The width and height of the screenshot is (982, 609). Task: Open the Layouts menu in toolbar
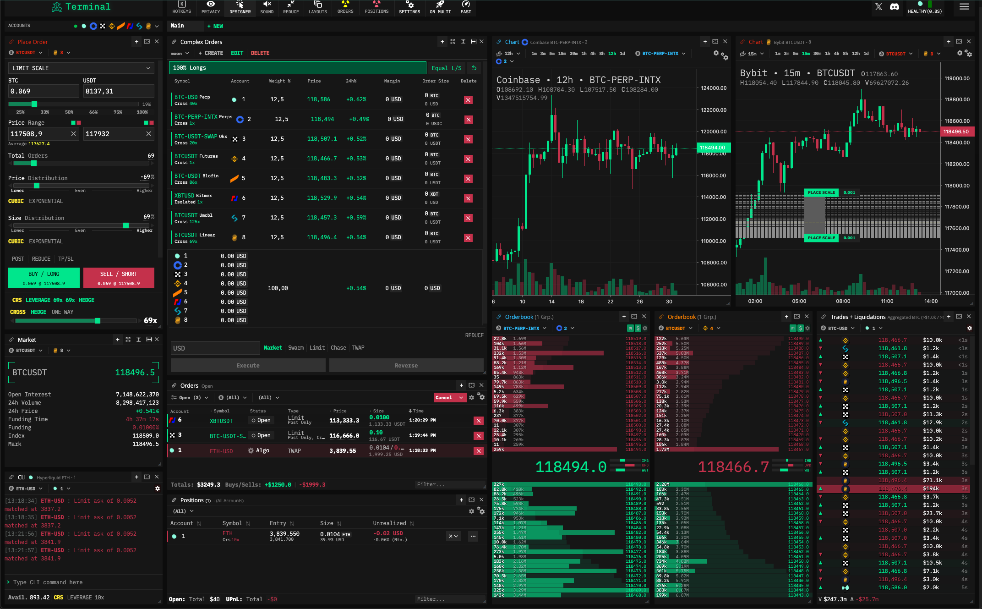point(317,7)
